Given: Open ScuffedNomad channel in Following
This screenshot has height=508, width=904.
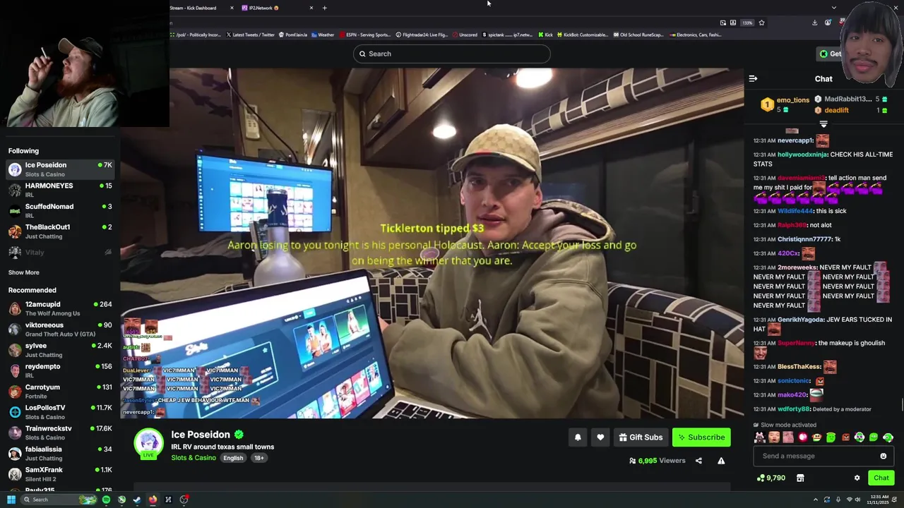Looking at the screenshot, I should click(x=60, y=210).
